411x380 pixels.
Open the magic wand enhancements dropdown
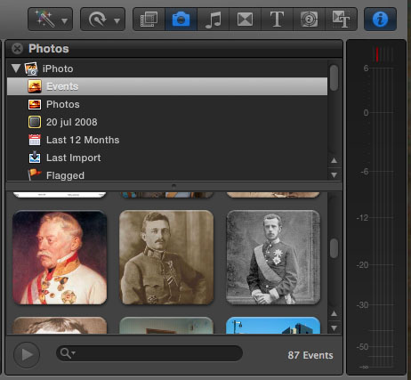click(x=50, y=20)
